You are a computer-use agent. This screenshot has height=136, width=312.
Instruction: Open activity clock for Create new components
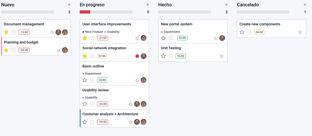(x=249, y=32)
